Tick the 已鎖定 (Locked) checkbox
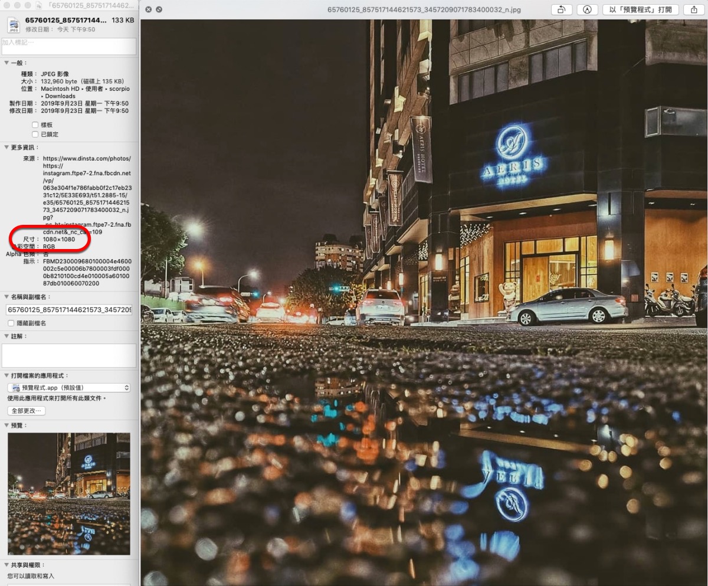The image size is (708, 586). (x=35, y=135)
